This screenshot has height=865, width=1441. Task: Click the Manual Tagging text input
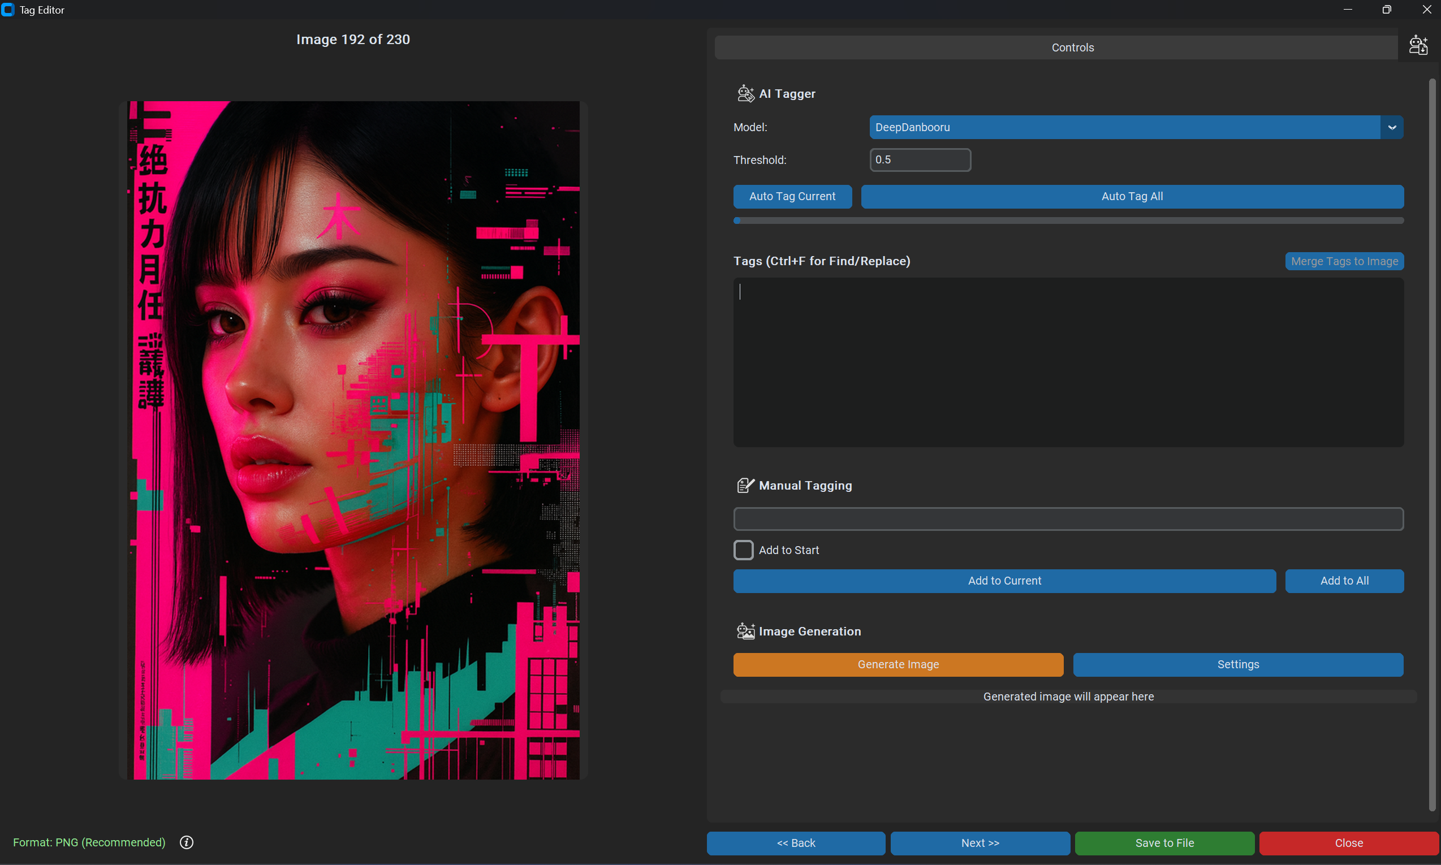1068,519
